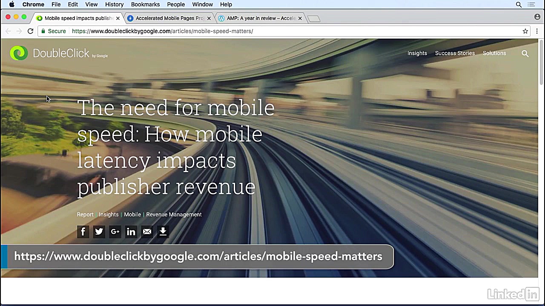Viewport: 545px width, 306px height.
Task: Open the File menu
Action: click(x=56, y=4)
